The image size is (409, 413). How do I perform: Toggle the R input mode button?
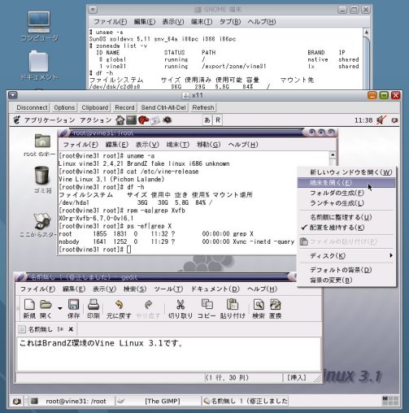(x=218, y=120)
